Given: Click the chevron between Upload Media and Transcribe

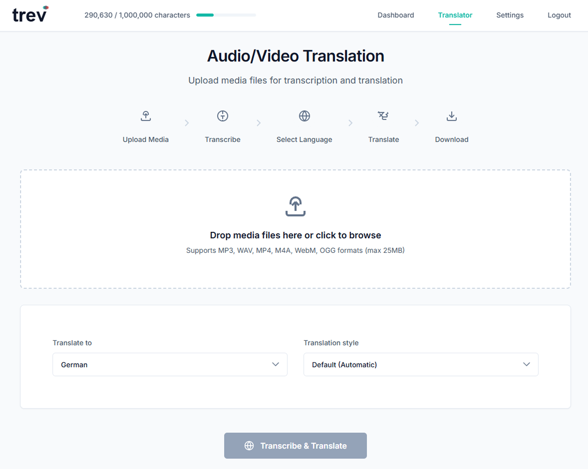Looking at the screenshot, I should pos(187,123).
